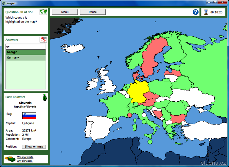Click the green thumbs-up icon

[45, 97]
